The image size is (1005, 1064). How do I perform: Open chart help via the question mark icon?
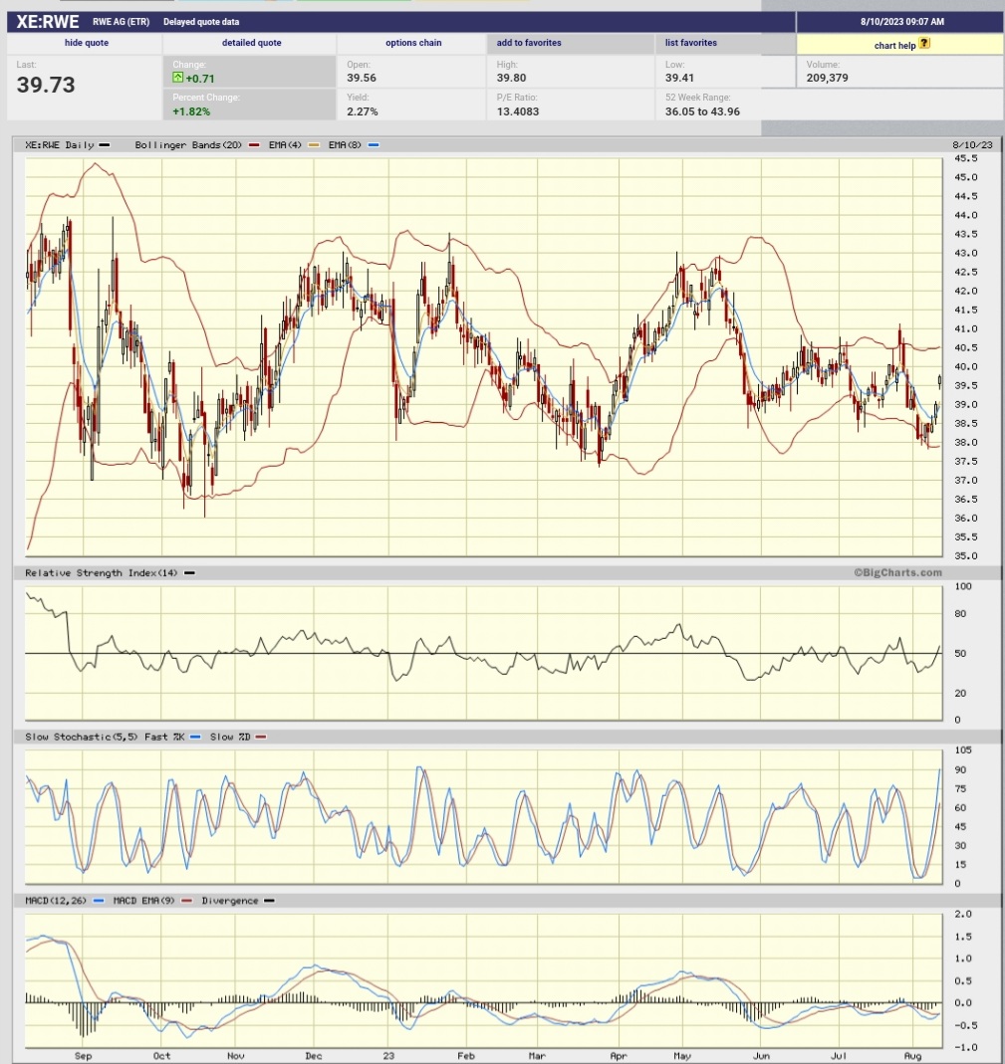click(923, 45)
